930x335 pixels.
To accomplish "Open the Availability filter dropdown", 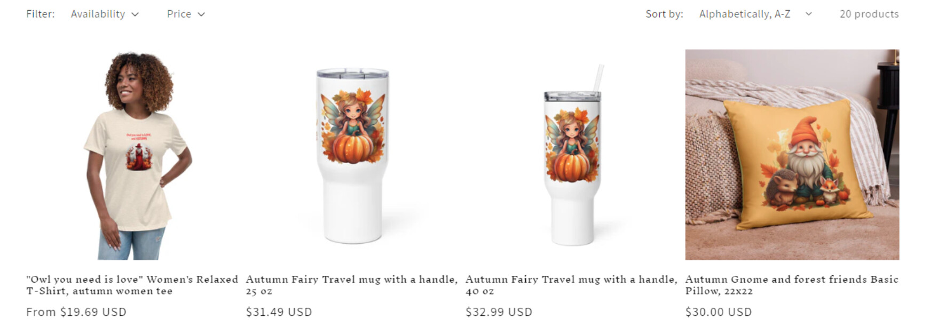I will (x=105, y=14).
